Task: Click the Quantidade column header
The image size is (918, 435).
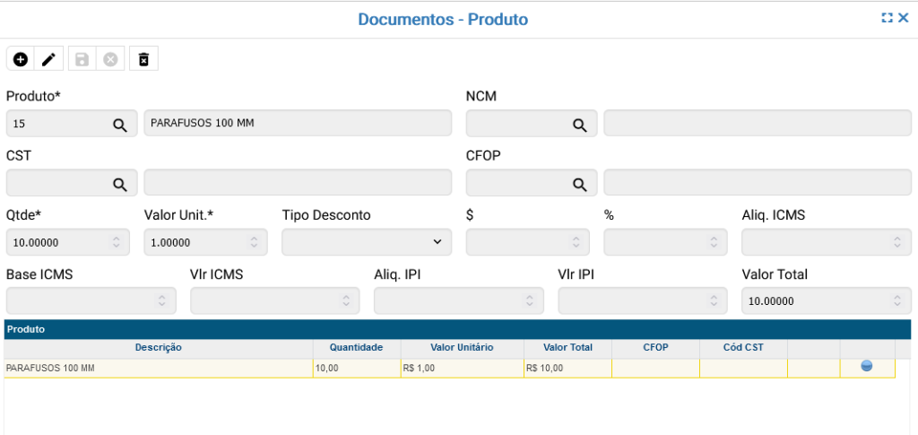Action: (356, 347)
